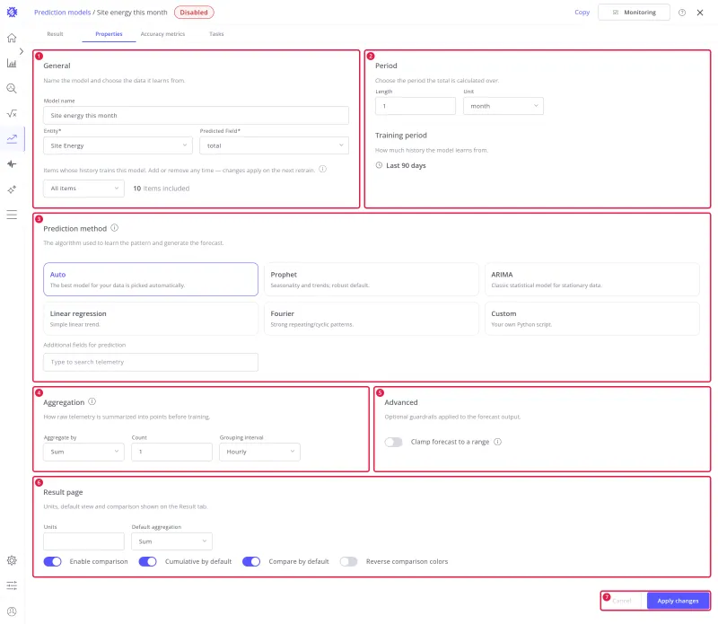Open the pulse anomaly sidebar icon
Viewport: 718px width, 624px height.
(12, 164)
